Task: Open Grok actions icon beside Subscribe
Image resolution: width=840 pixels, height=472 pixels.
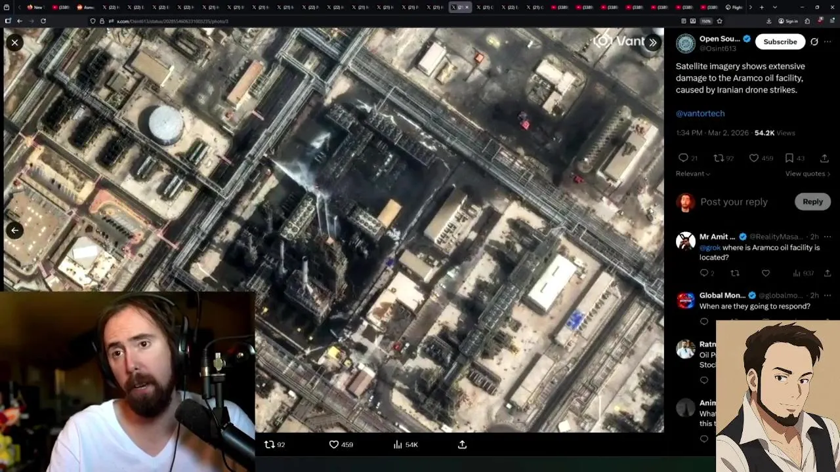Action: 814,42
